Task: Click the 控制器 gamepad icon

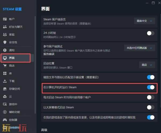Action: coord(5,120)
